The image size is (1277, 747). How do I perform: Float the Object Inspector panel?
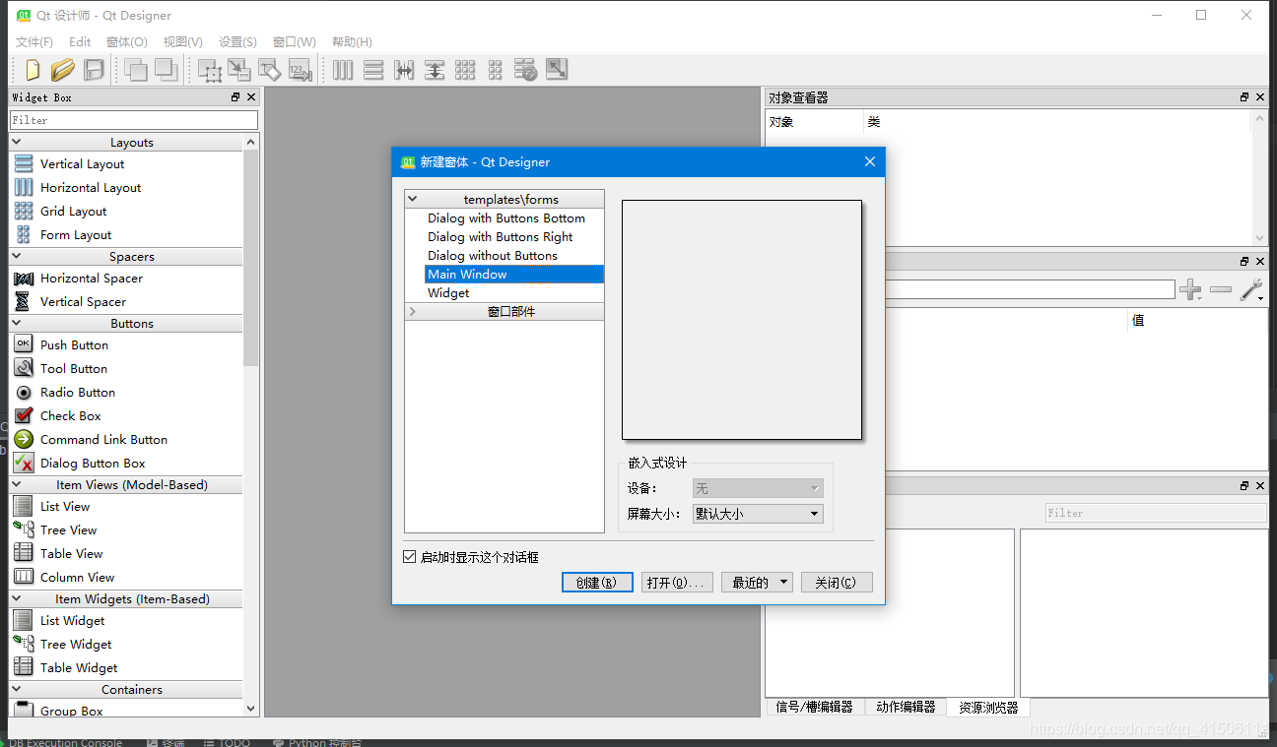coord(1244,97)
